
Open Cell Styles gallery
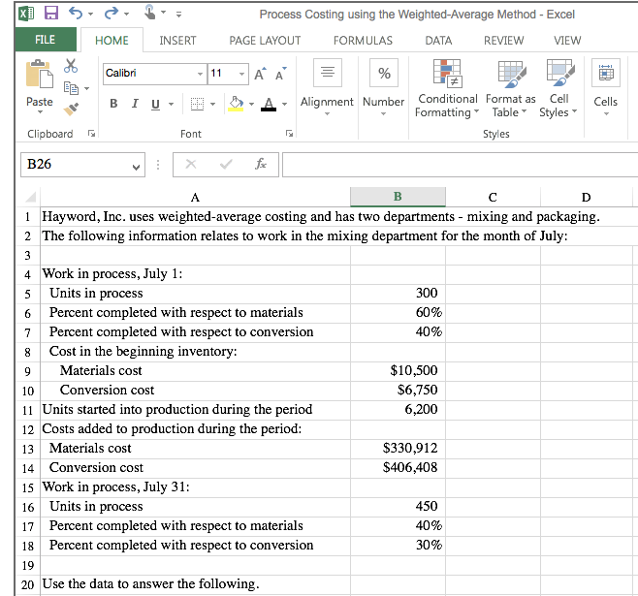point(558,88)
